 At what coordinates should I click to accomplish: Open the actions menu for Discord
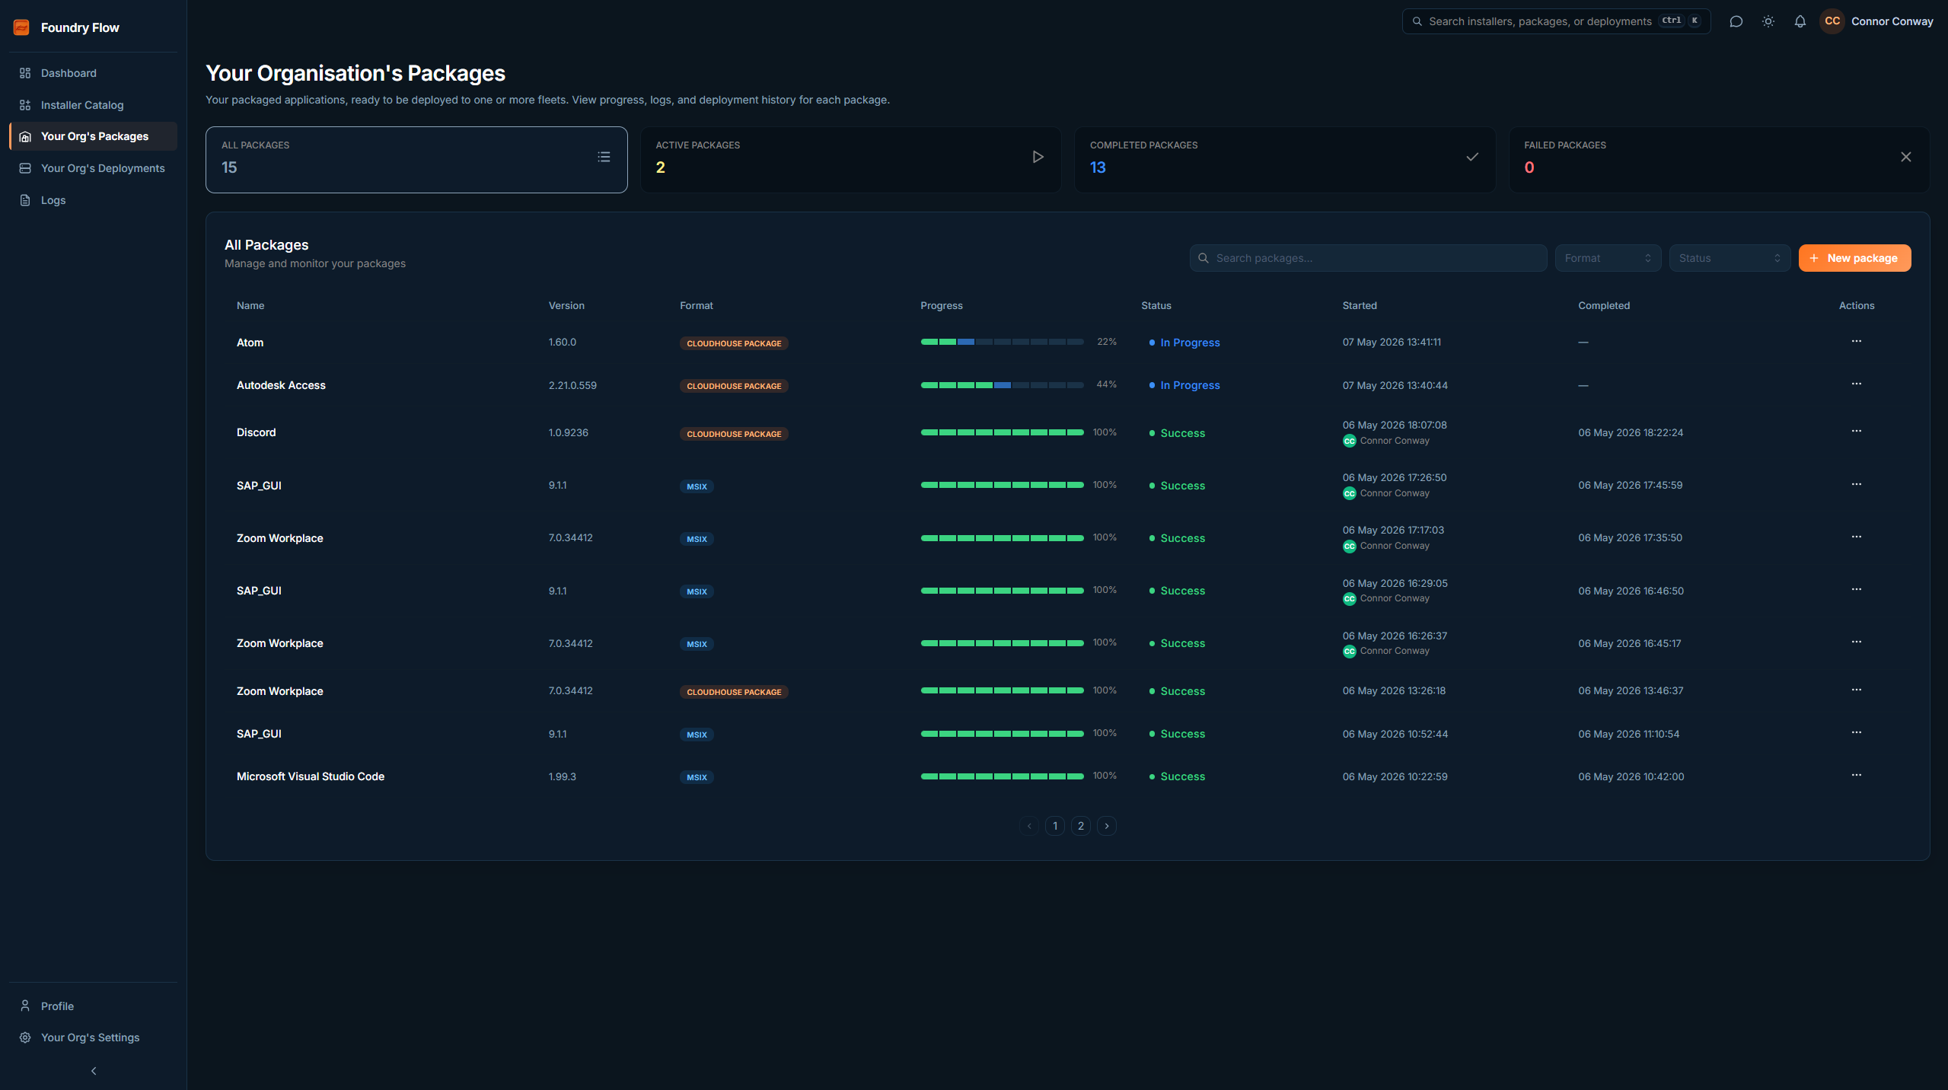(1856, 431)
